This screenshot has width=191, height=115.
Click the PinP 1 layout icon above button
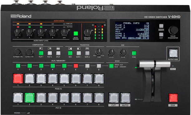click(41, 49)
